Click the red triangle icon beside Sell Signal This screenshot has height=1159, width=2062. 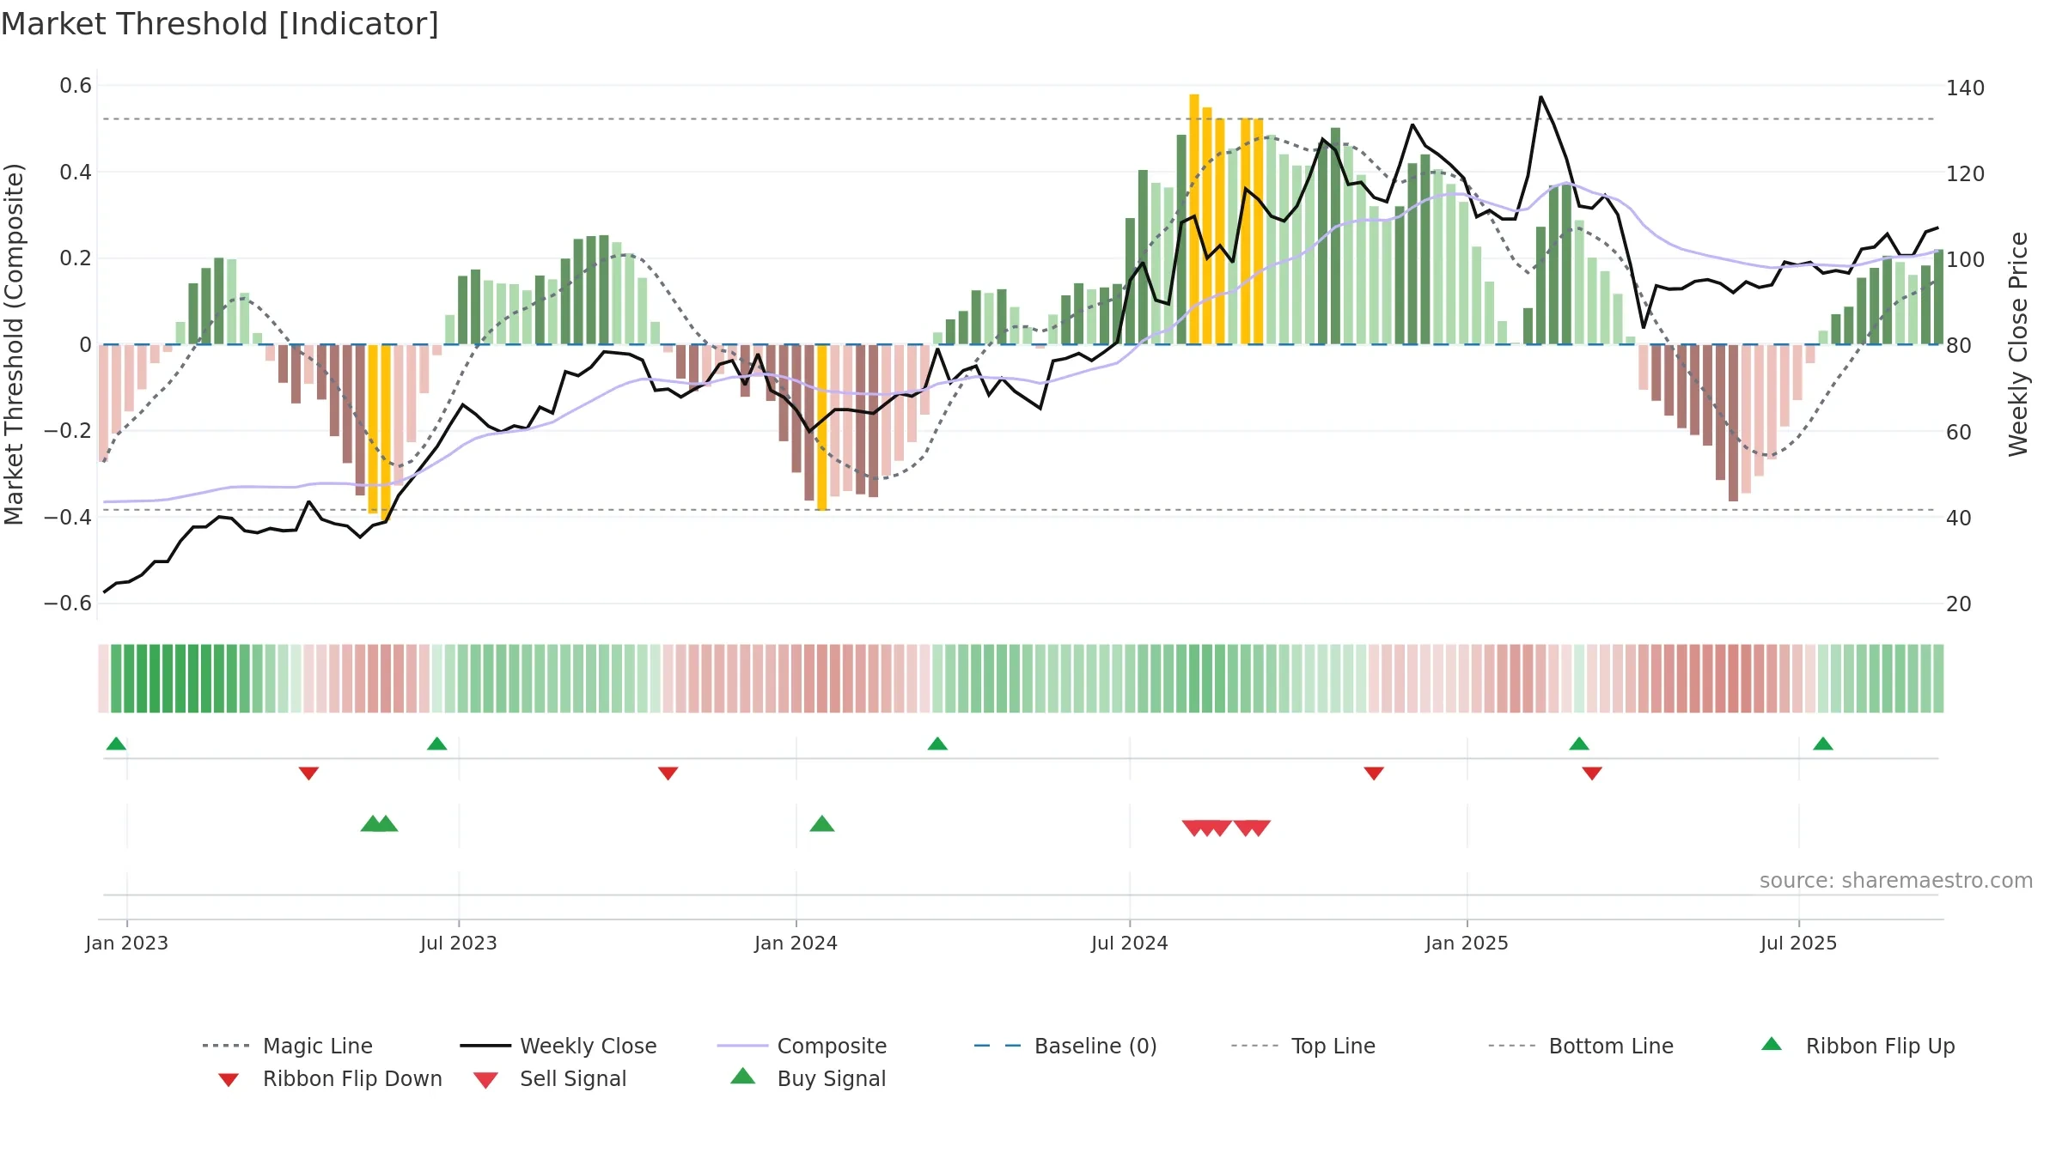coord(485,1080)
